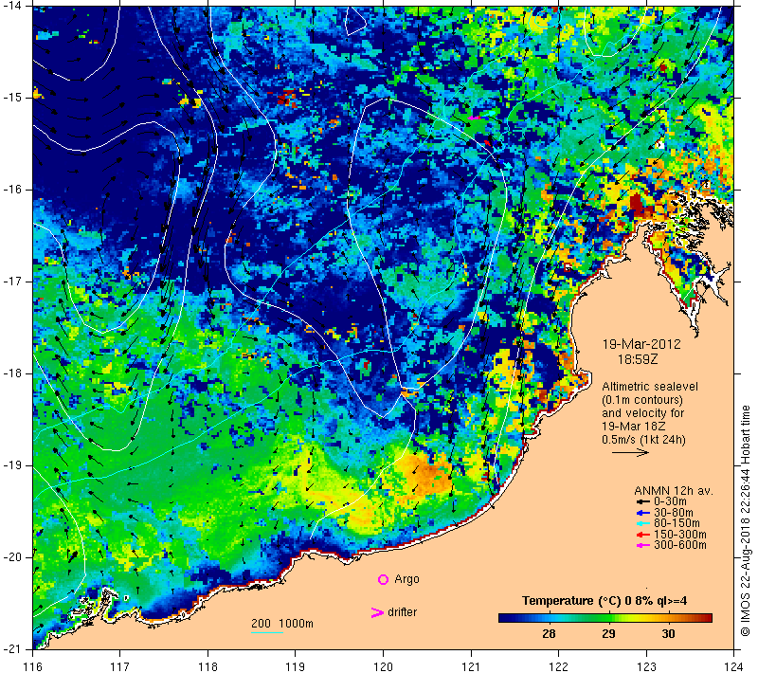Click the longitude axis label 122
Image resolution: width=758 pixels, height=673 pixels.
tap(558, 666)
